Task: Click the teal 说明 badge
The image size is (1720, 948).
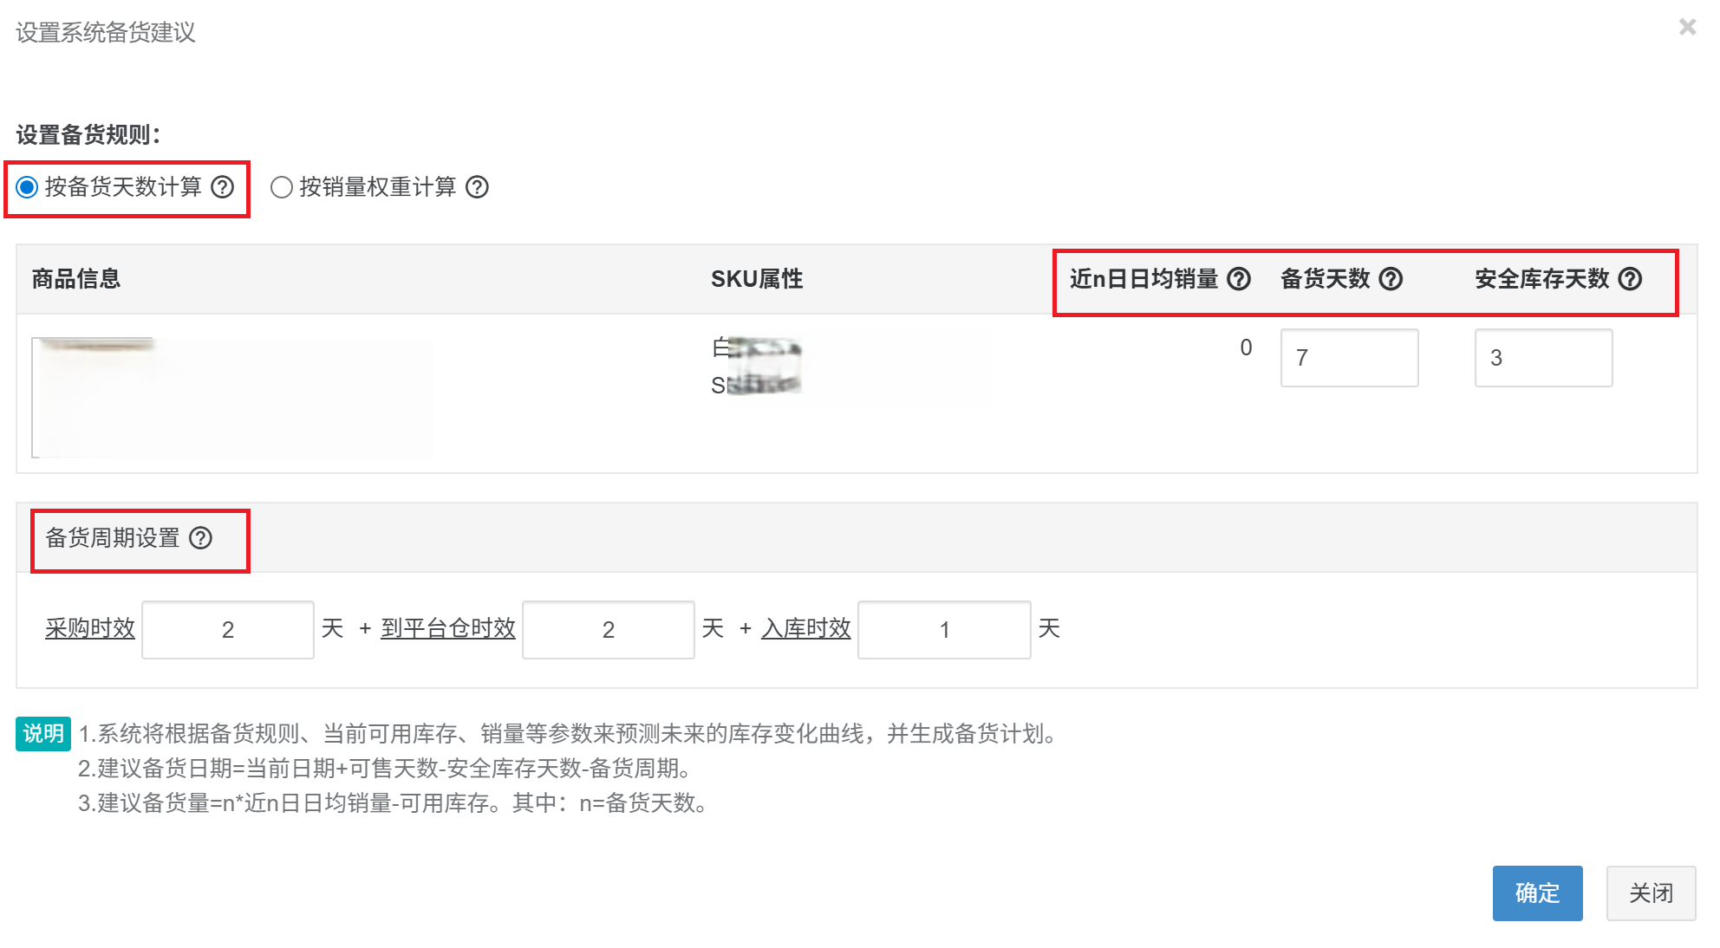Action: (x=42, y=733)
